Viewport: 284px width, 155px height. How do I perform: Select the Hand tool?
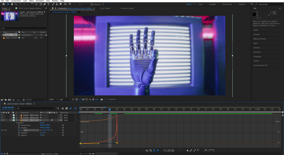tap(12, 4)
